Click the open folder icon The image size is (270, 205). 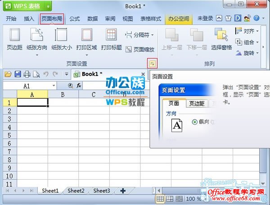click(8, 74)
